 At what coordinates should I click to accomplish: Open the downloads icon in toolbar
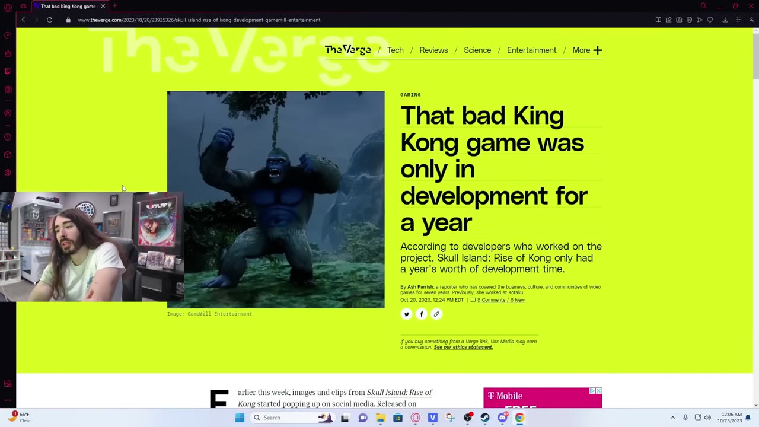click(x=725, y=20)
